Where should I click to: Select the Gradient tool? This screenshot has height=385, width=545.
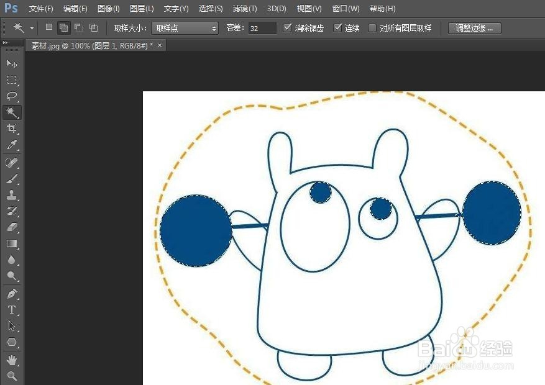point(11,243)
